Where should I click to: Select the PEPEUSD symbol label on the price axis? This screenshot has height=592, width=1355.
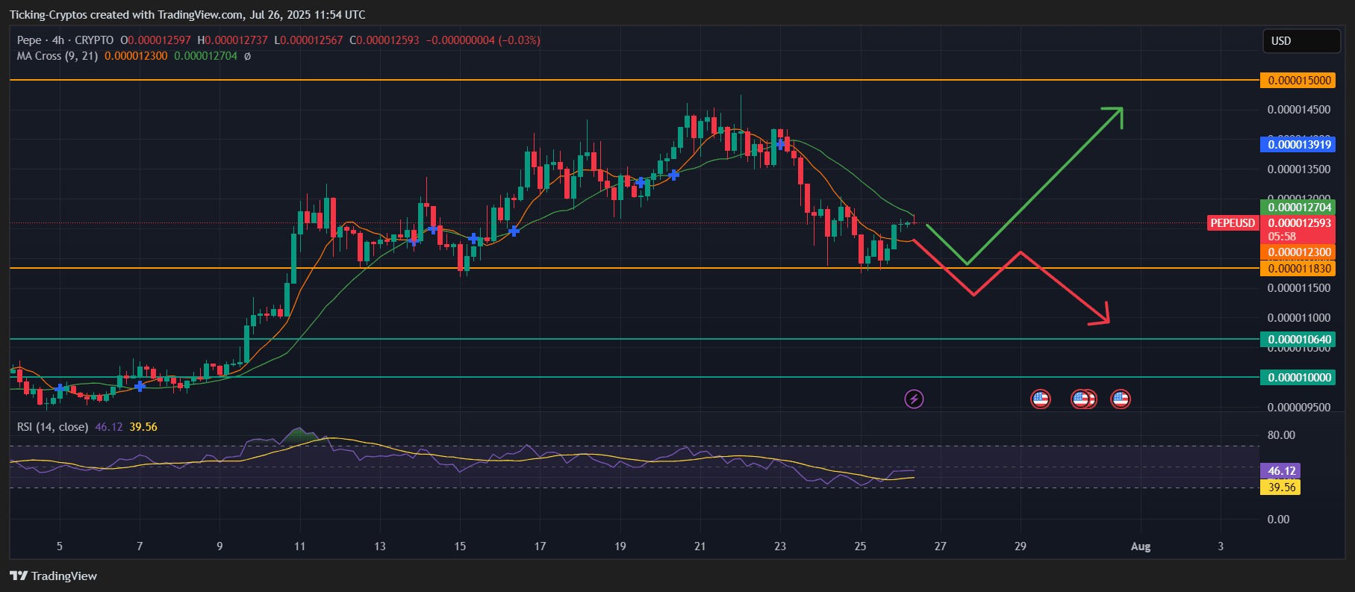coord(1233,223)
